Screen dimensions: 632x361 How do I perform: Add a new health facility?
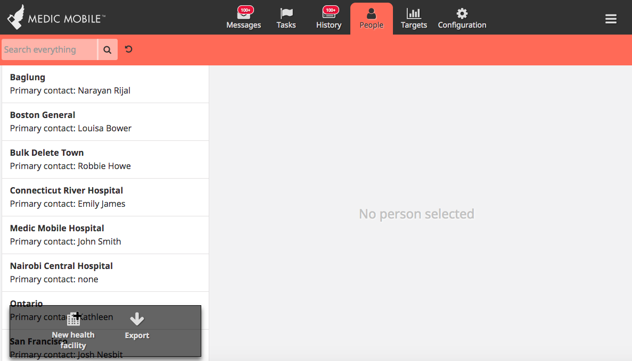[x=73, y=330]
